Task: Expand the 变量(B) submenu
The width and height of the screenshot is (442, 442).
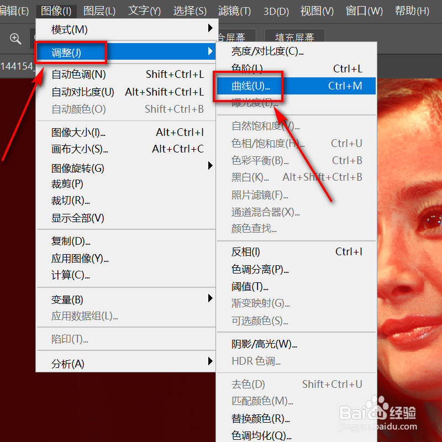Action: [126, 299]
